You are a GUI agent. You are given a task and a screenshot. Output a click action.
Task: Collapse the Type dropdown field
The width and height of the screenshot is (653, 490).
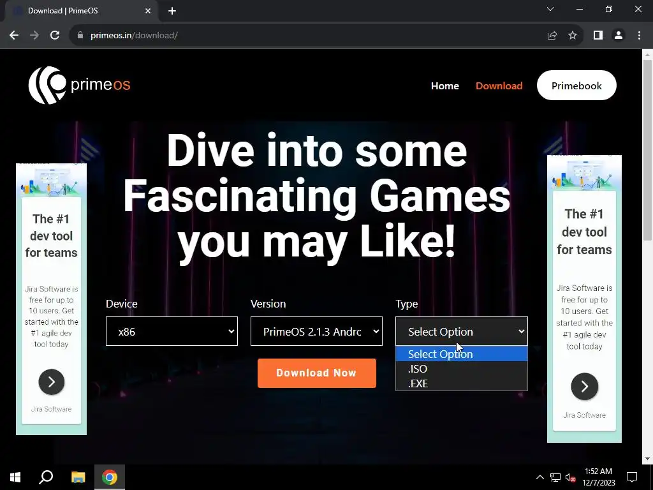(x=462, y=331)
